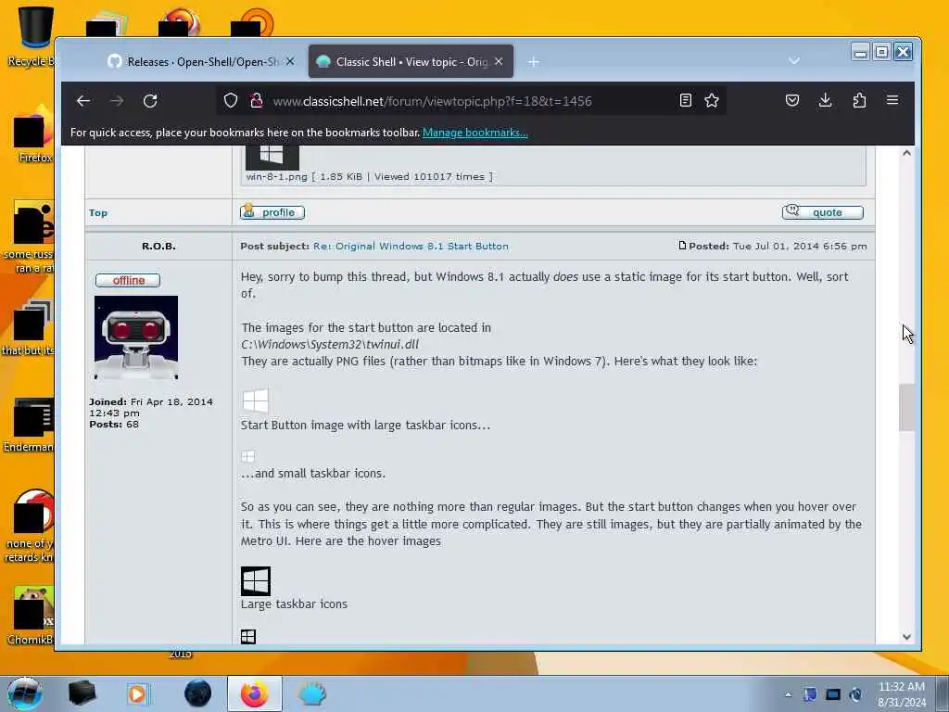Viewport: 949px width, 712px height.
Task: Expand the list all tabs chevron
Action: pyautogui.click(x=794, y=60)
